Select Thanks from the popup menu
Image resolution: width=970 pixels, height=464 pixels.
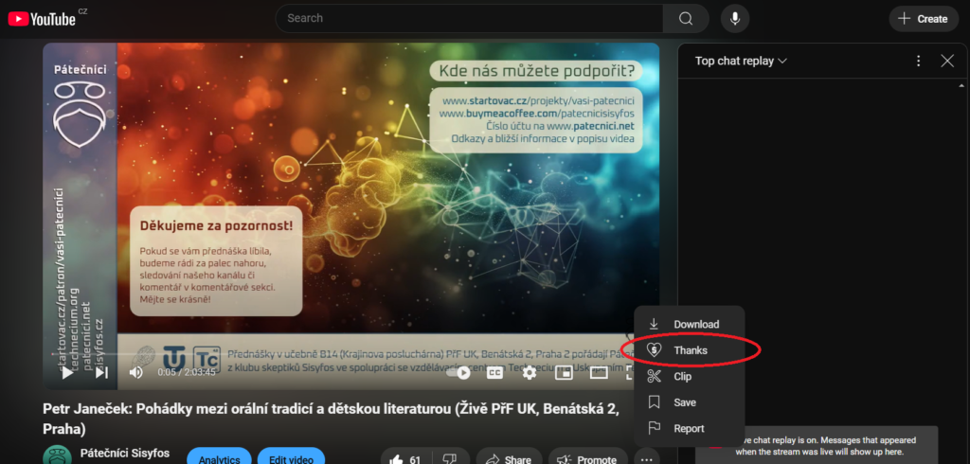(x=690, y=350)
